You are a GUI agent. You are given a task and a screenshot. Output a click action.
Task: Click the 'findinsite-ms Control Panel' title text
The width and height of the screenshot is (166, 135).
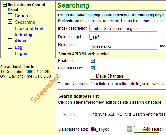tap(26, 7)
